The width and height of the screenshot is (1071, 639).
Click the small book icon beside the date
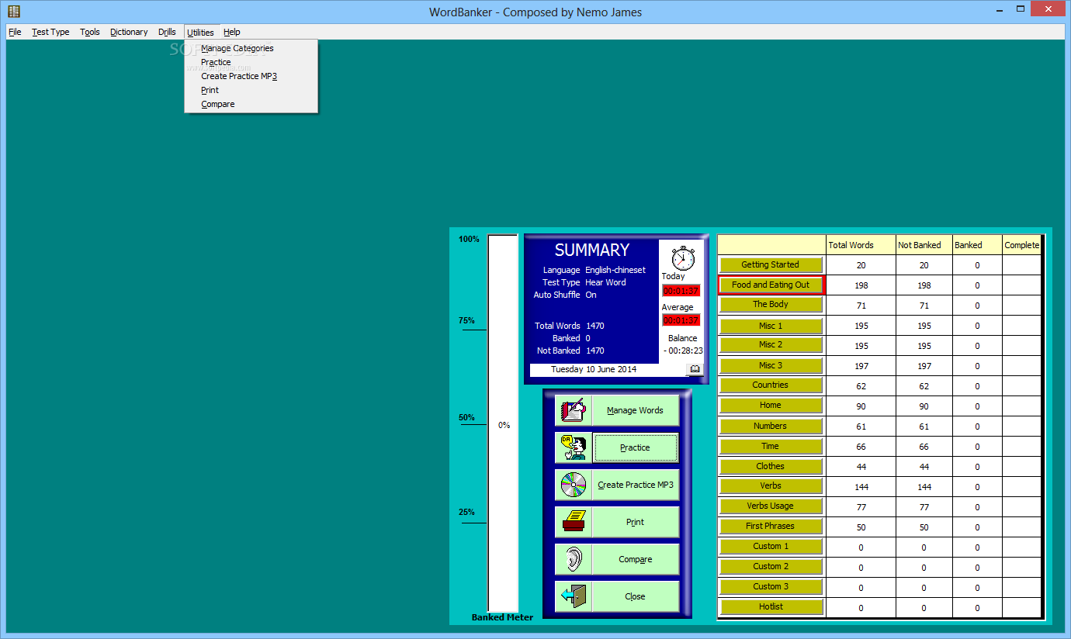[x=695, y=369]
